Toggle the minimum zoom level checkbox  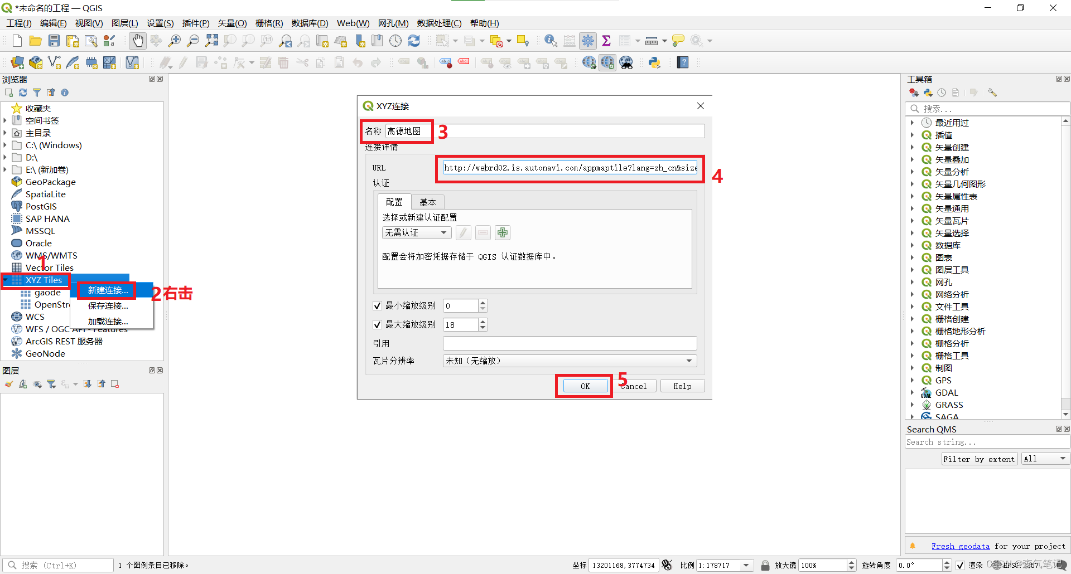pyautogui.click(x=377, y=306)
